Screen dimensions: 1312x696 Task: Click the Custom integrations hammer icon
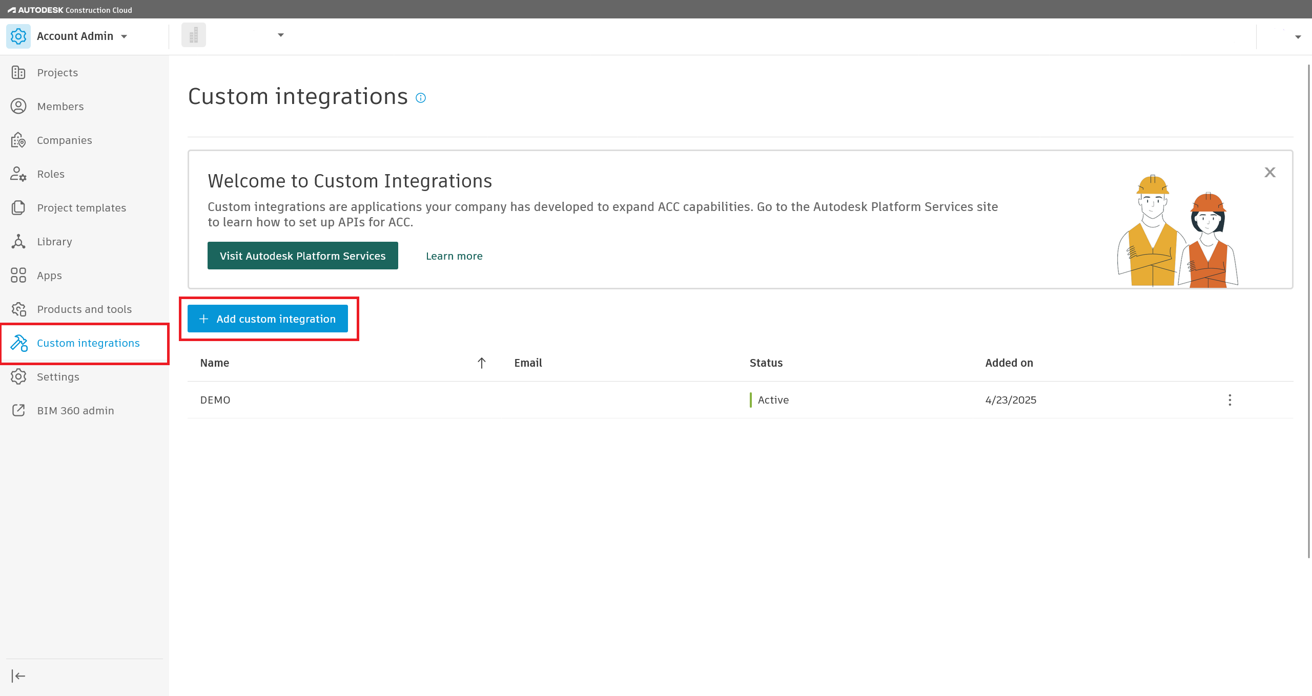click(18, 343)
